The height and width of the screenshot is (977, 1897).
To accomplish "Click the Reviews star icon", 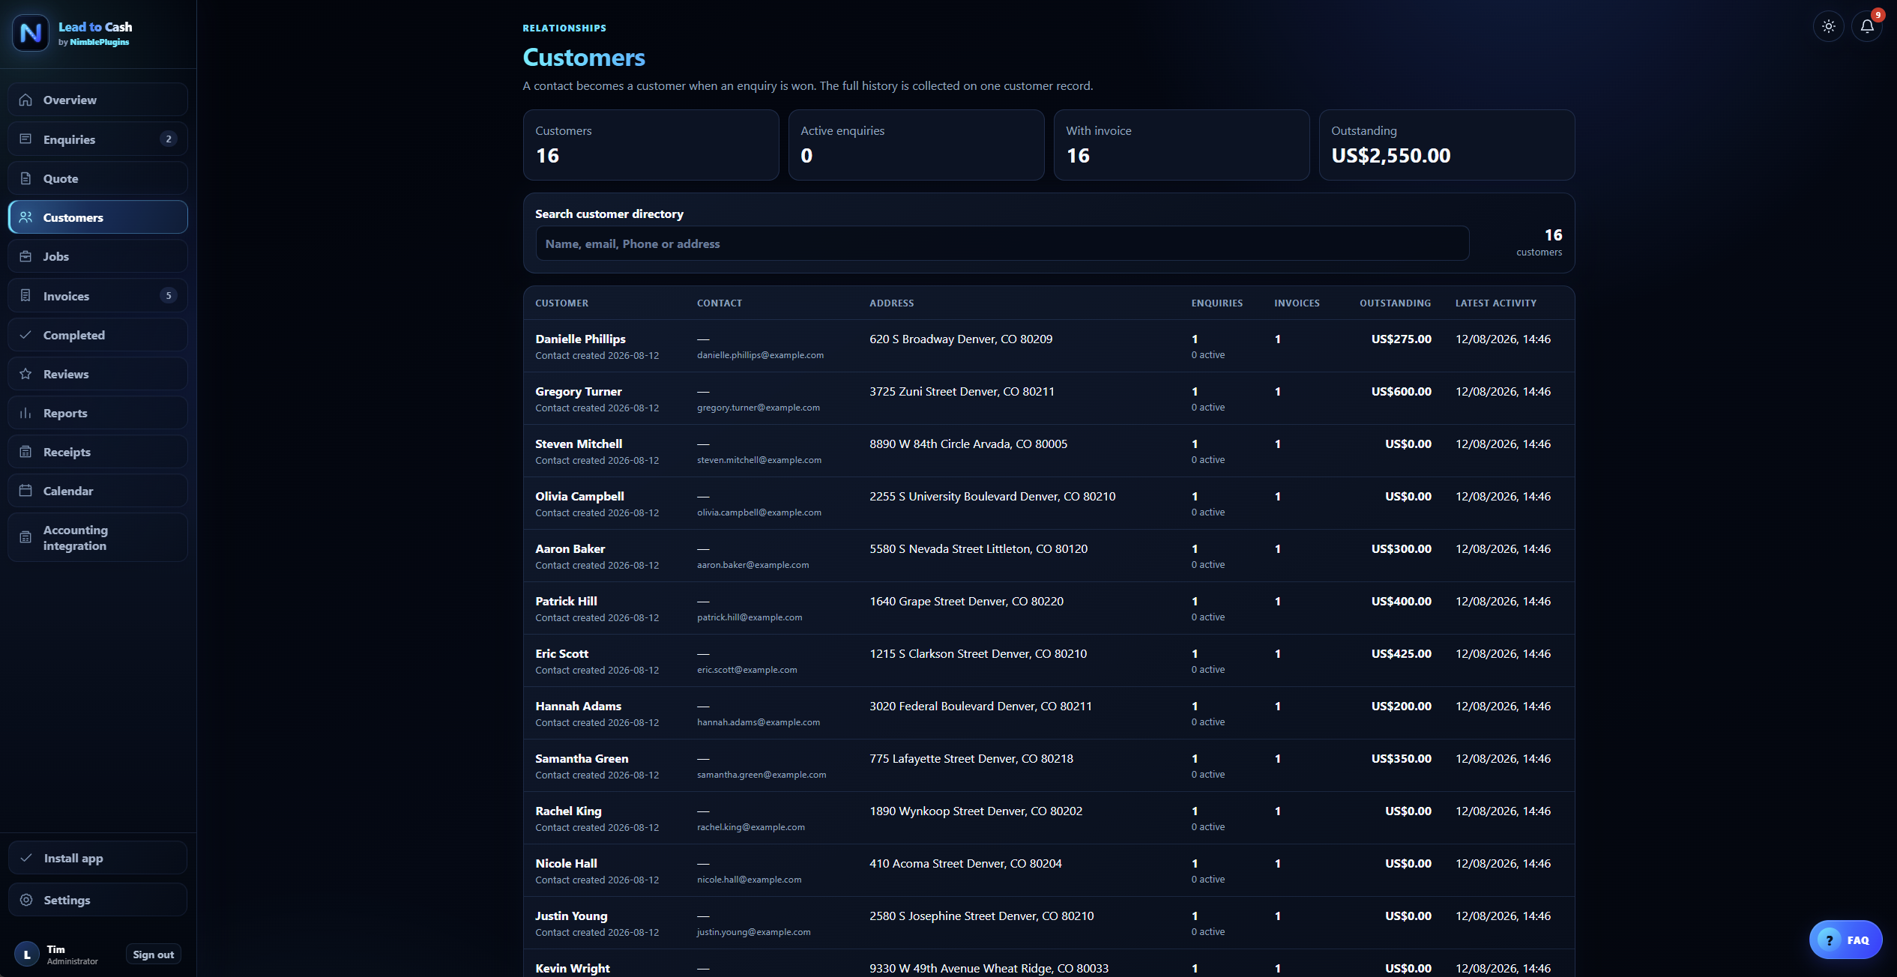I will click(x=25, y=374).
